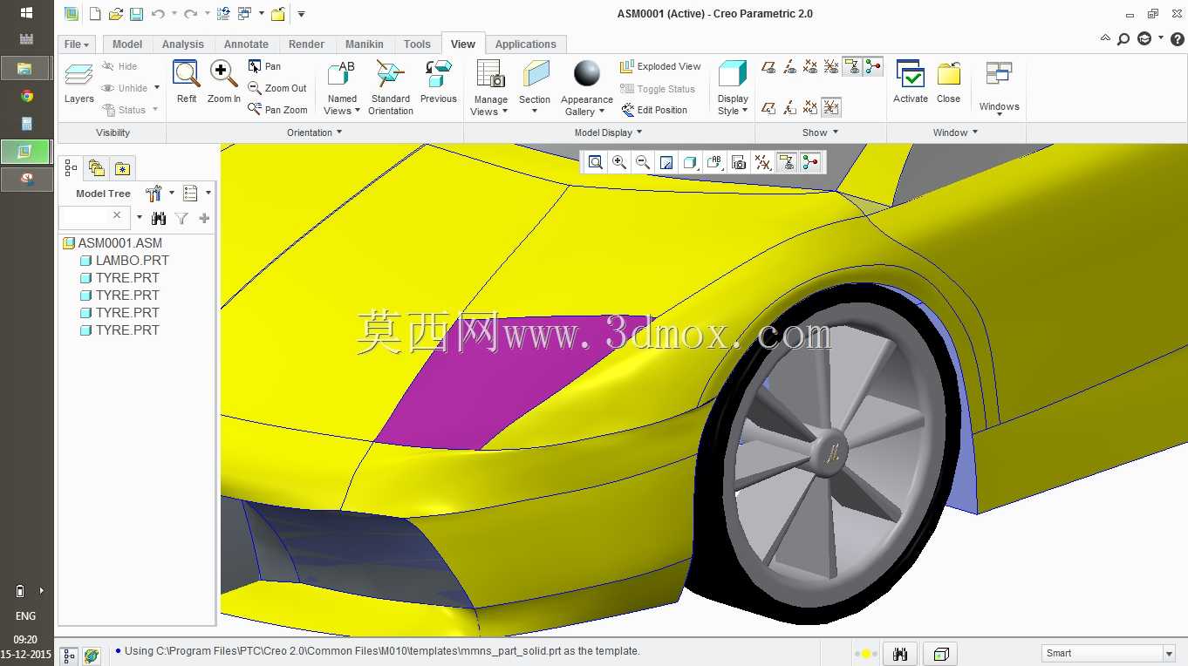1188x666 pixels.
Task: Switch to the Manikin tab
Action: pos(364,44)
